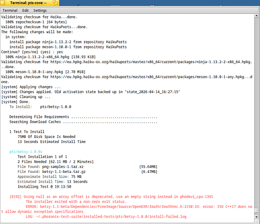Click the scrollbar up arrow

click(x=256, y=16)
